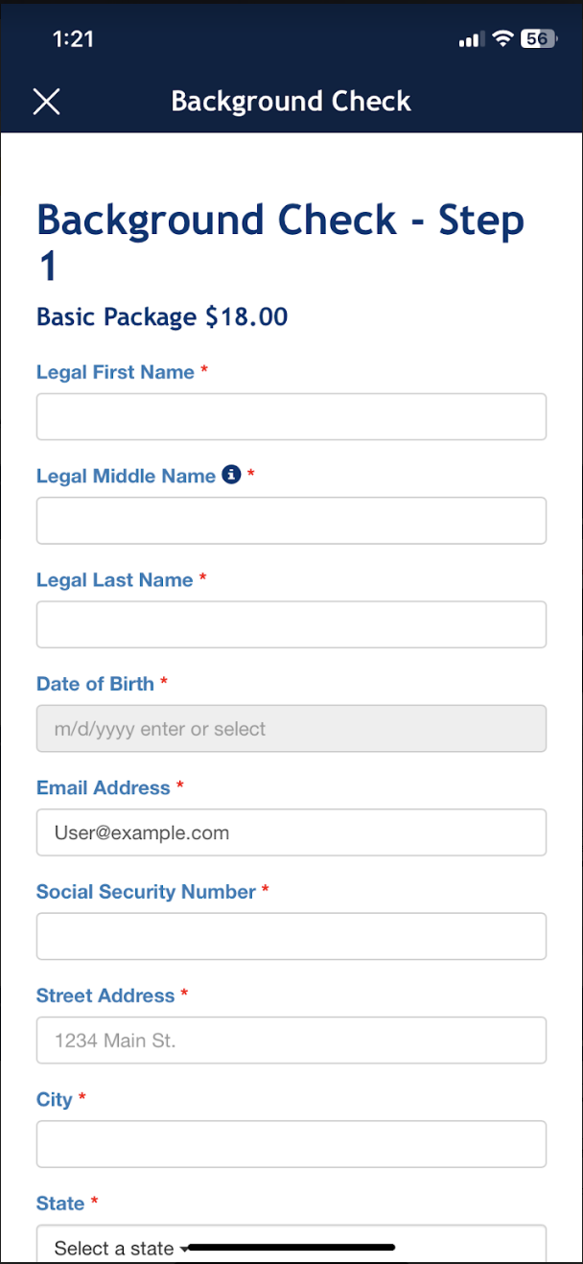Select the City text field

[x=291, y=1144]
